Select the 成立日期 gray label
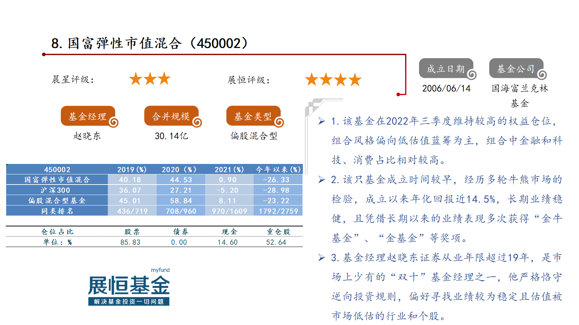The width and height of the screenshot is (579, 325). point(445,68)
